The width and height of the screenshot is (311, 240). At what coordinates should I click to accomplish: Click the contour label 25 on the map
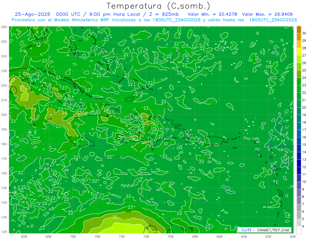pos(115,217)
